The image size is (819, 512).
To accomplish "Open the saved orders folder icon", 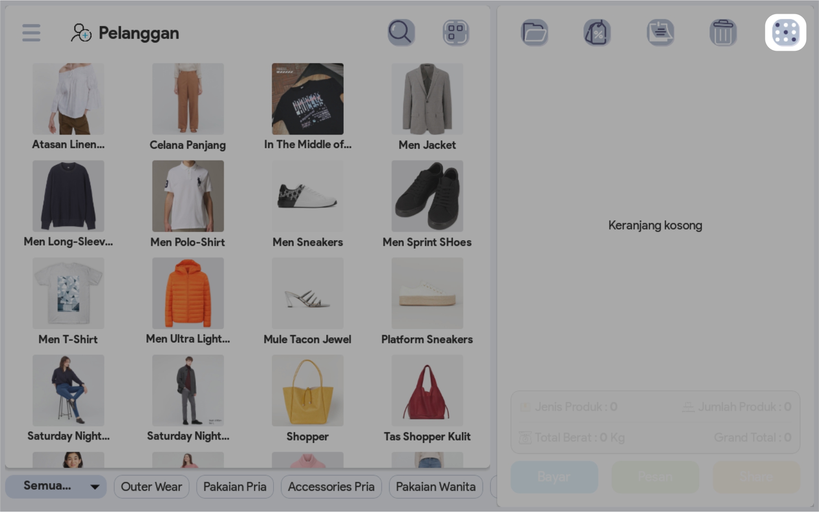I will click(x=534, y=33).
